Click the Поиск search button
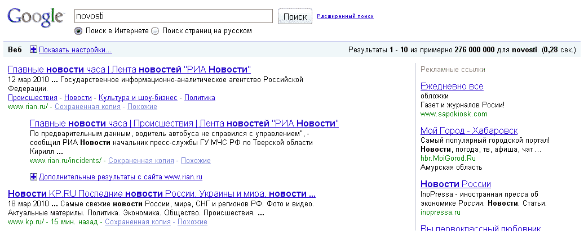 pyautogui.click(x=295, y=16)
